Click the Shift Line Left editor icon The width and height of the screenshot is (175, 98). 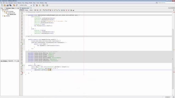tap(62, 10)
